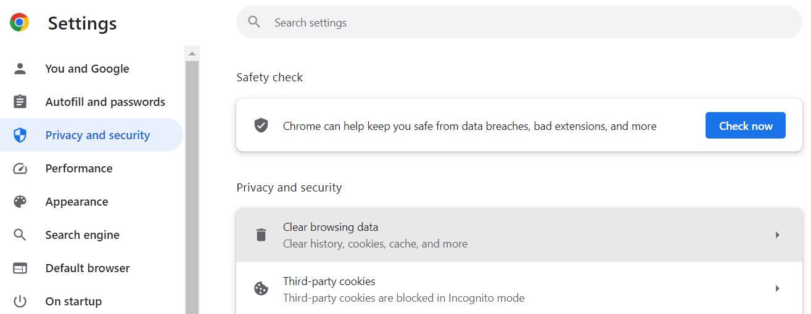Click the person icon for You and Google
The image size is (811, 314).
tap(20, 68)
